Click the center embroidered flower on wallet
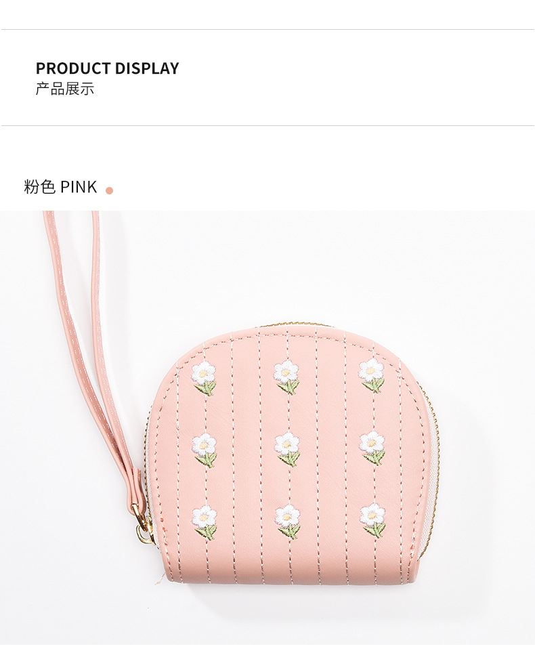 coord(287,450)
